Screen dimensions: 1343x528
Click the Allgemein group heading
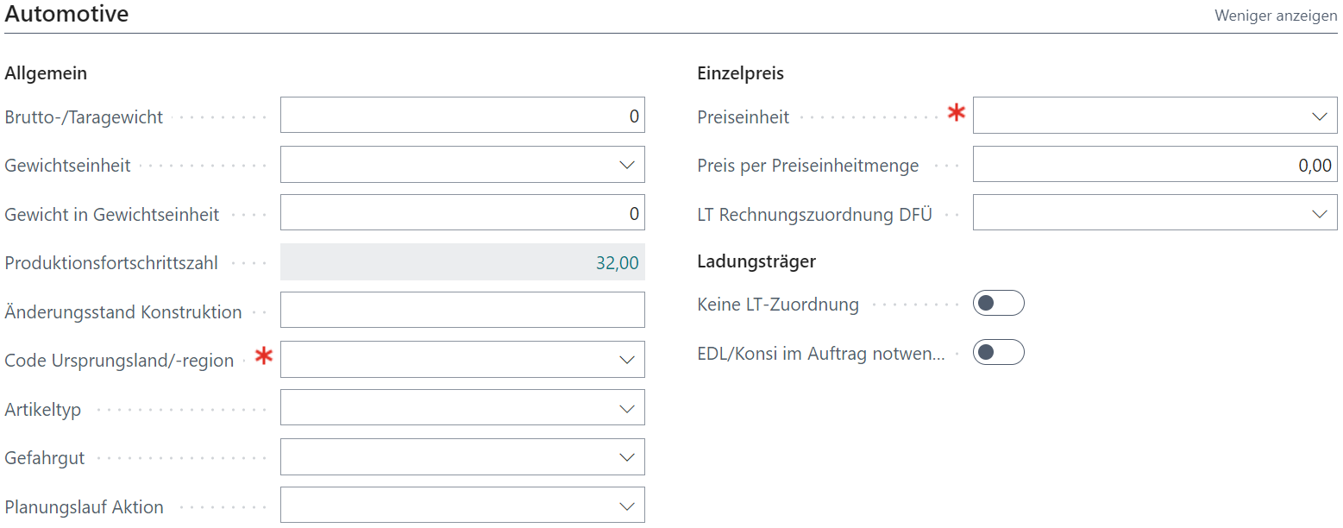click(46, 73)
